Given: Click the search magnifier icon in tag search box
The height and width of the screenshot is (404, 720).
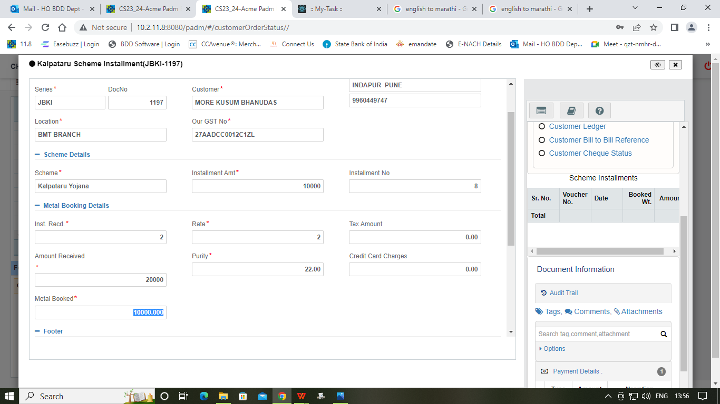Looking at the screenshot, I should pyautogui.click(x=664, y=334).
